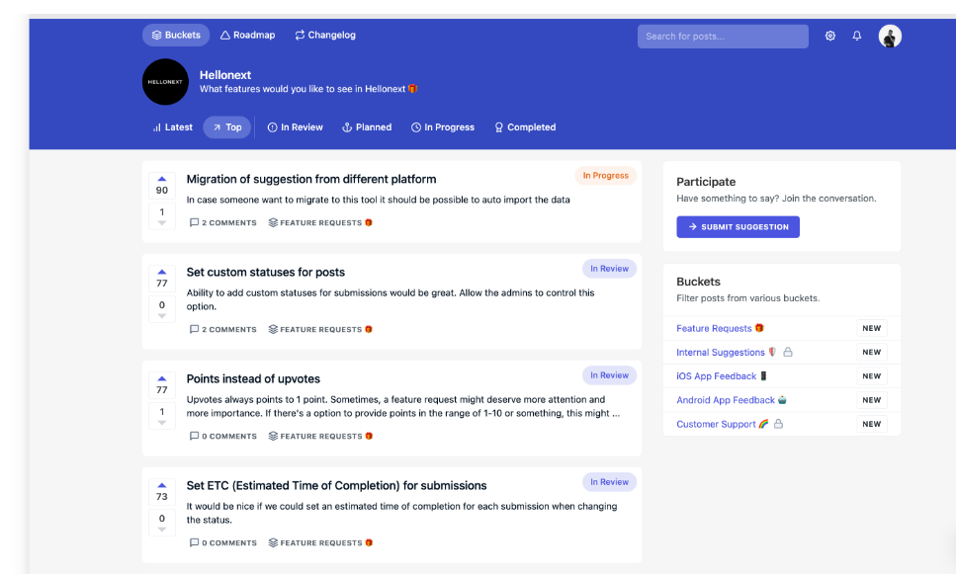Downvote the Set custom statuses post
Screen dimensions: 956x574
162,316
